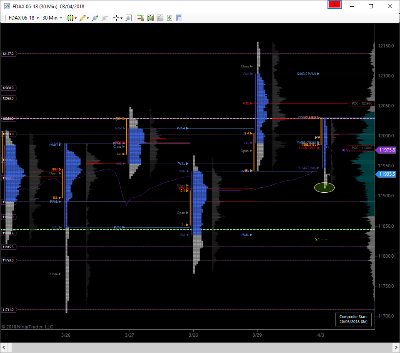Close the FDAX chart window
Image resolution: width=400 pixels, height=353 pixels.
390,6
